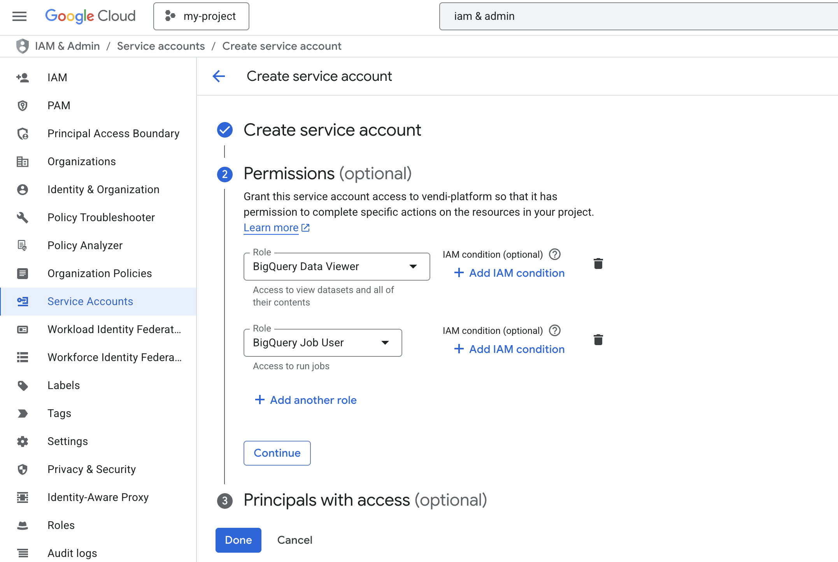Delete the BigQuery Job User role
Screen dimensions: 838x562
coord(598,340)
